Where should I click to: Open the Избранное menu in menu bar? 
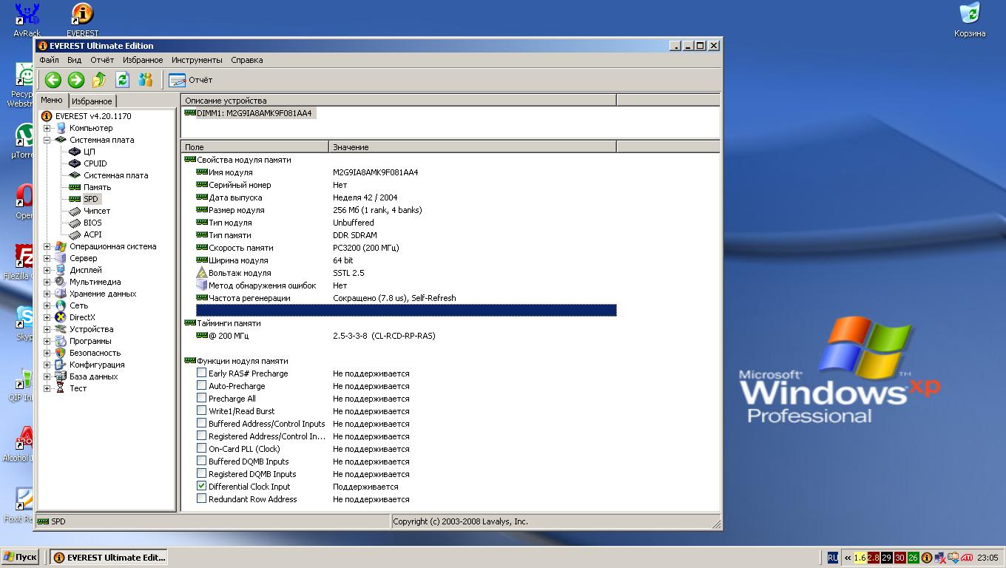point(143,60)
